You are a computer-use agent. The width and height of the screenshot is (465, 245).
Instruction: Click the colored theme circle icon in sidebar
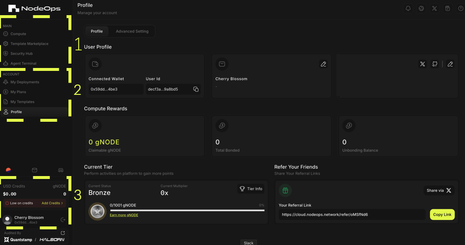(x=8, y=170)
